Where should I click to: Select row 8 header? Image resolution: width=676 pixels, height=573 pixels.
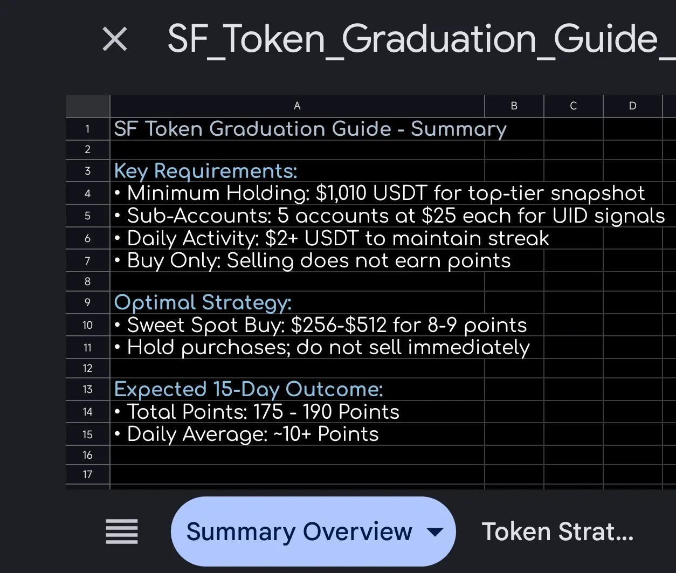click(x=87, y=281)
